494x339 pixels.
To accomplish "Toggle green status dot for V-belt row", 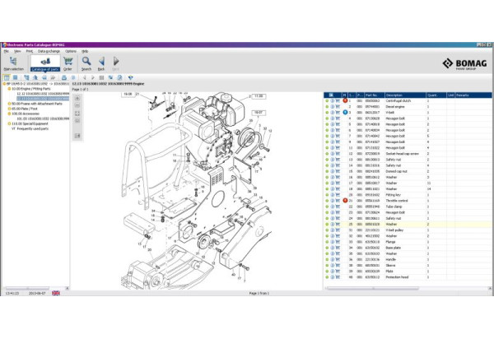I will coord(327,112).
